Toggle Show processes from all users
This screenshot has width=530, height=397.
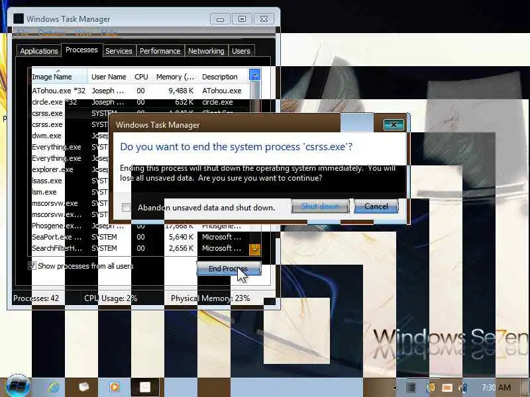(x=32, y=266)
